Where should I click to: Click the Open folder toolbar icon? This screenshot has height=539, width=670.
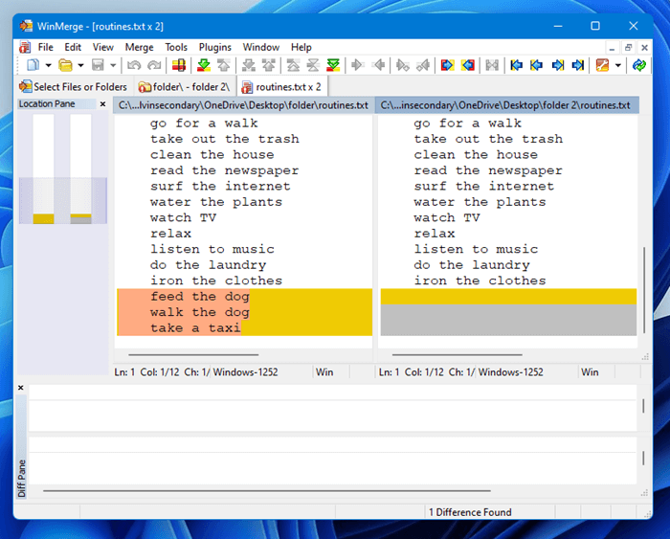tap(65, 65)
